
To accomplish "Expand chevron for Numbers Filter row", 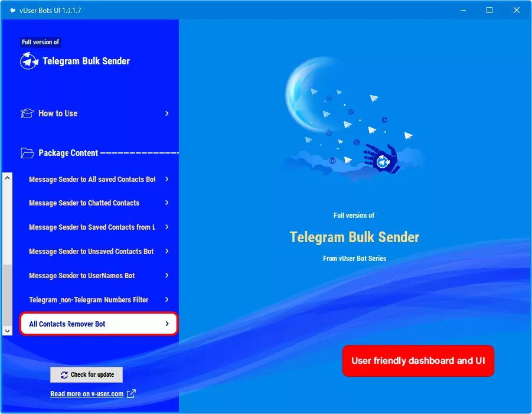I will coord(167,299).
